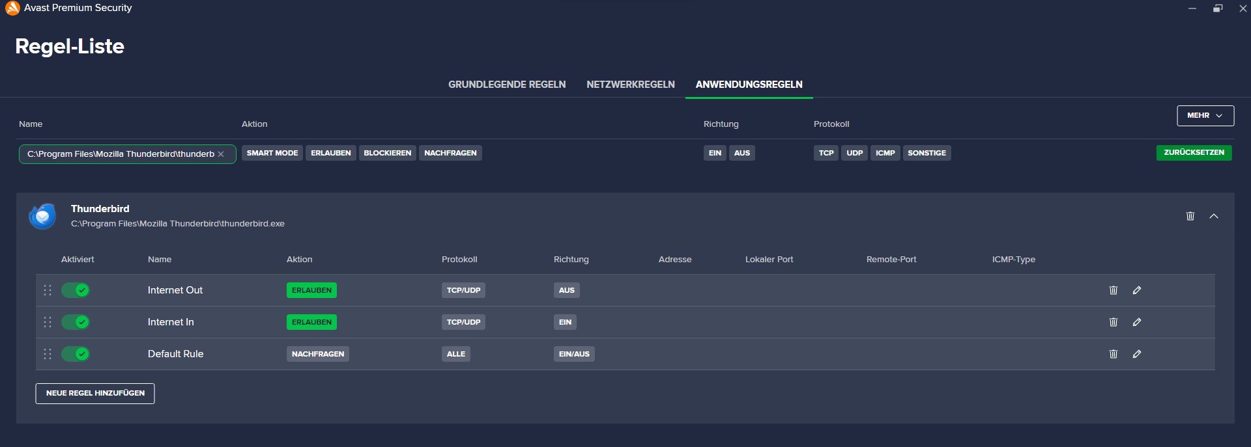1251x447 pixels.
Task: Filter protocol by UDP
Action: [x=855, y=153]
